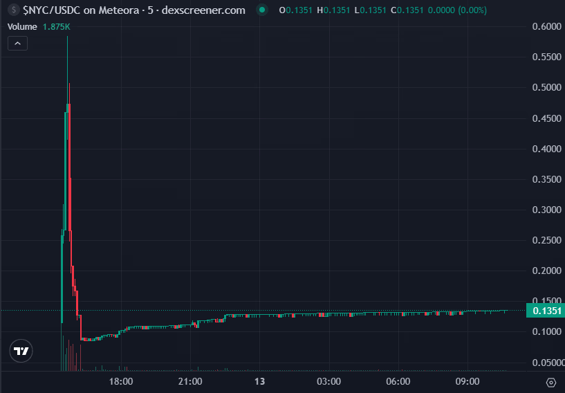Click the closing price C0.1351 value
The height and width of the screenshot is (393, 565).
pos(407,10)
